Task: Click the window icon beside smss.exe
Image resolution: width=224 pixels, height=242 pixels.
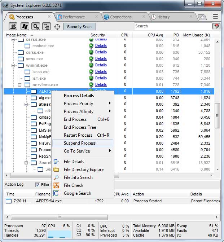Action: click(21, 59)
